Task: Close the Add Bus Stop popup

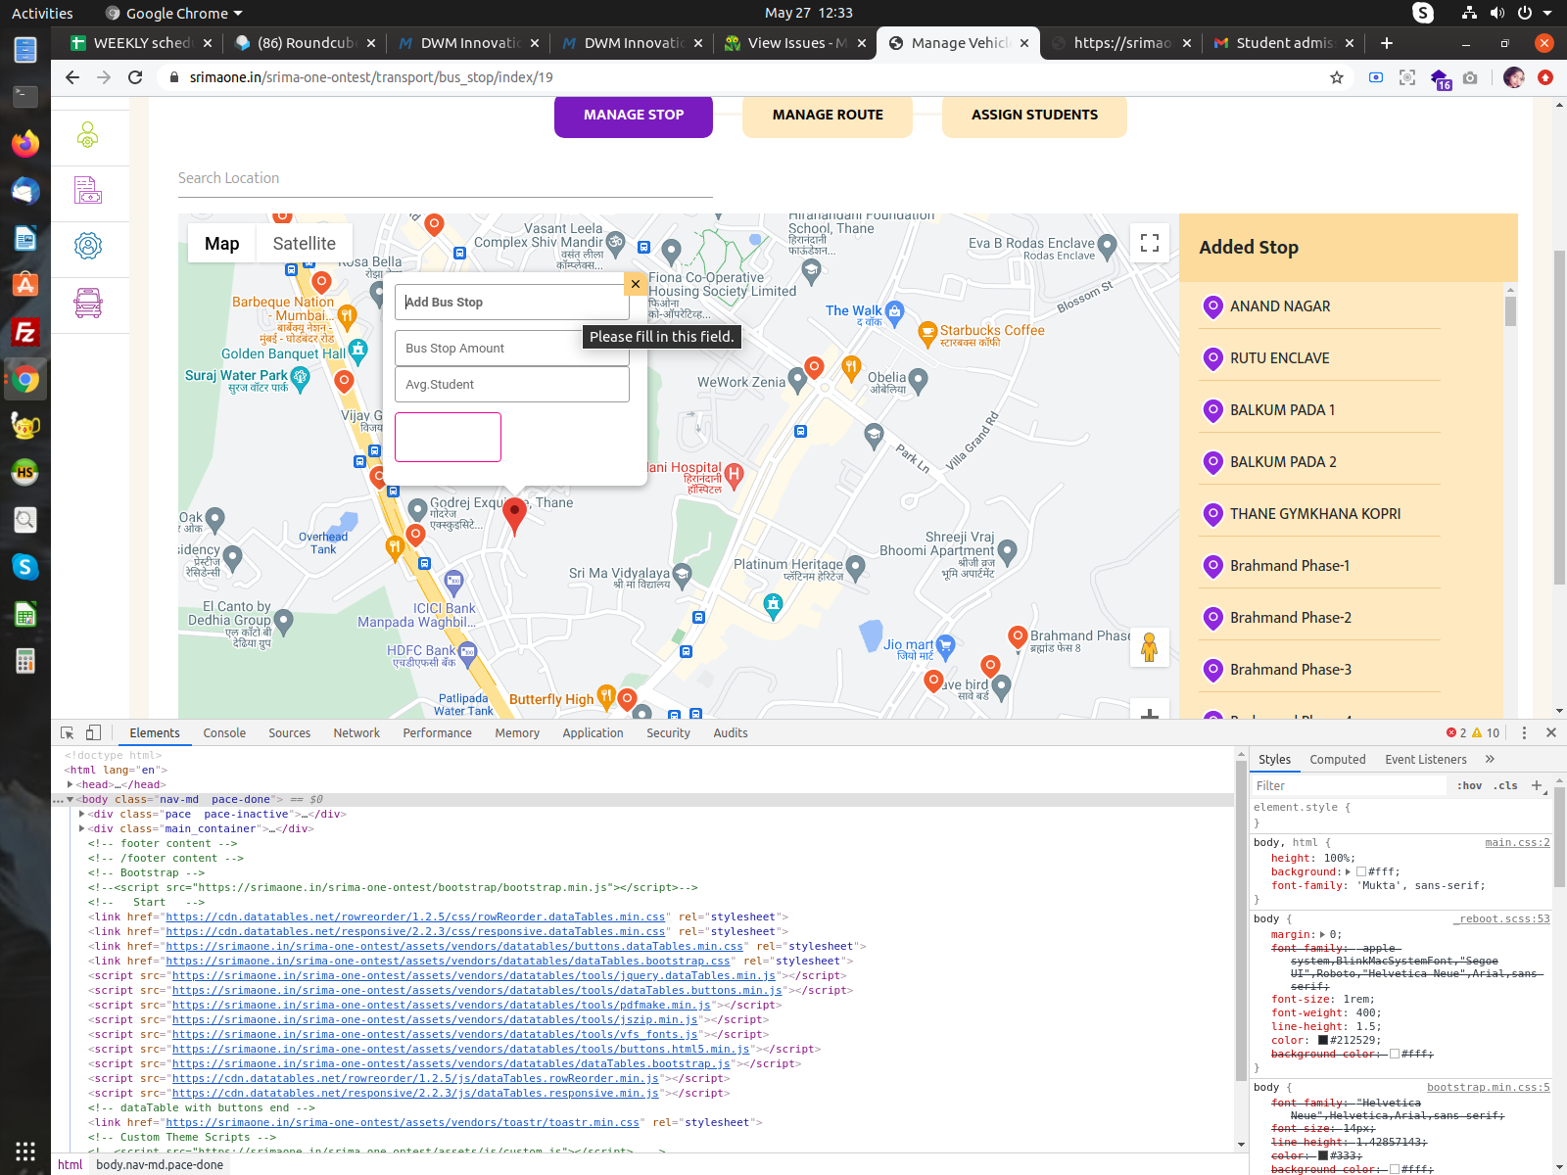Action: click(636, 284)
